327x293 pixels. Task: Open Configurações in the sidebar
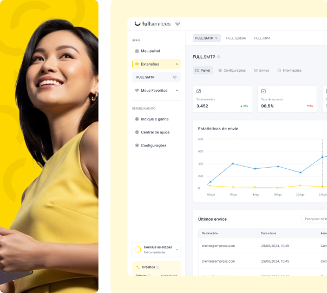153,145
